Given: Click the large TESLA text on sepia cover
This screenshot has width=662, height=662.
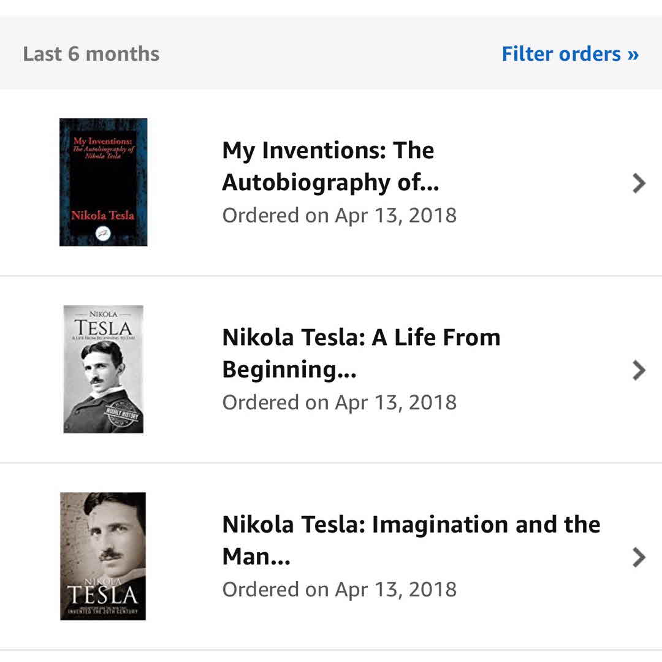Looking at the screenshot, I should click(103, 595).
